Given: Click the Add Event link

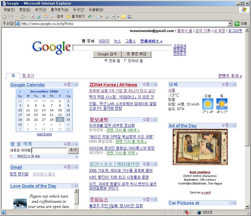Looking at the screenshot, I should click(x=44, y=134).
